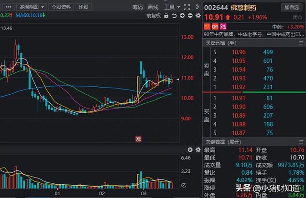This screenshot has width=306, height=198.
Task: Select buy level 4 price 10.88
Action: 239,124
